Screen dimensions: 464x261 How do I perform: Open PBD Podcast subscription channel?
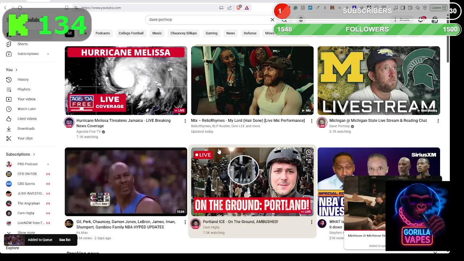28,164
